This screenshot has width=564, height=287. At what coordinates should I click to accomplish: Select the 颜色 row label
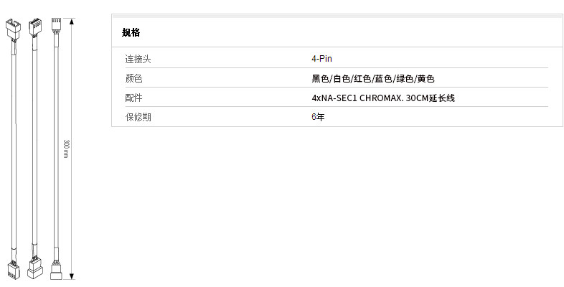coord(134,78)
